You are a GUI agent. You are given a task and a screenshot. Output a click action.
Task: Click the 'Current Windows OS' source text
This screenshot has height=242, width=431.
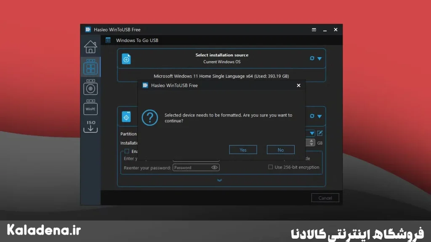tap(222, 62)
